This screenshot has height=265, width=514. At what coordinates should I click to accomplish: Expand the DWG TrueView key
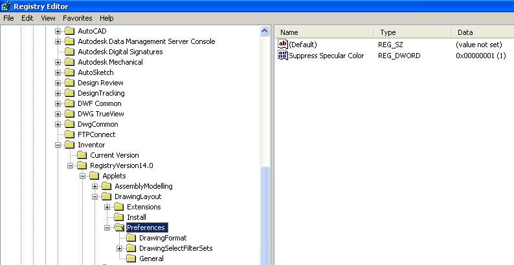point(58,114)
